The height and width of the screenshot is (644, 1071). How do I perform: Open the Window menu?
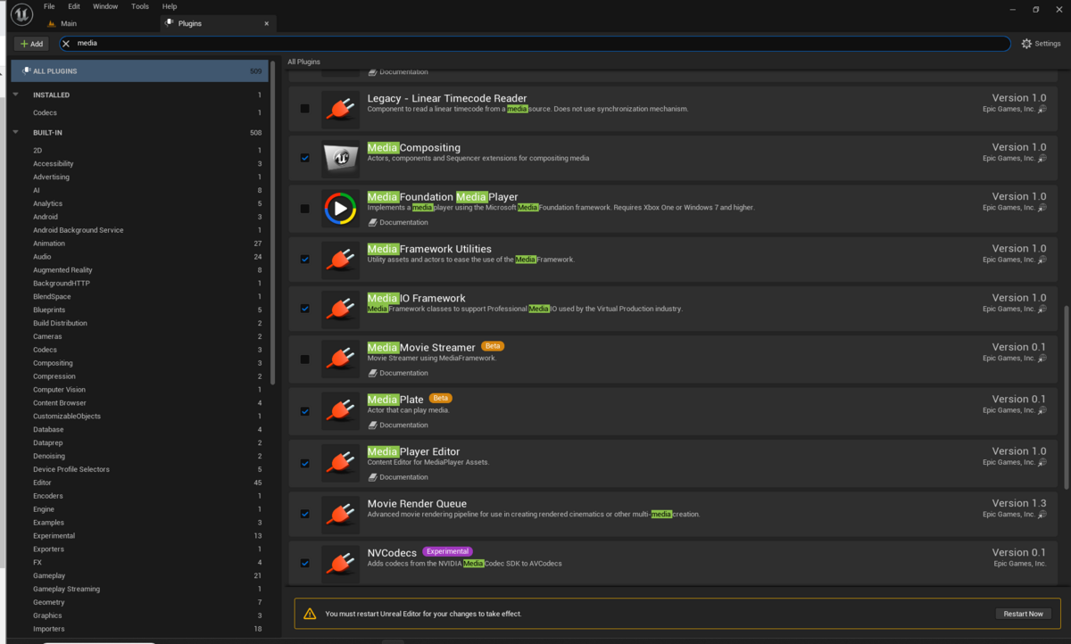[x=105, y=6]
